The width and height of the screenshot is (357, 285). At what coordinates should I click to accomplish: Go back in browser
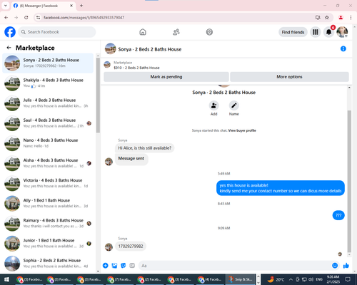(x=6, y=17)
